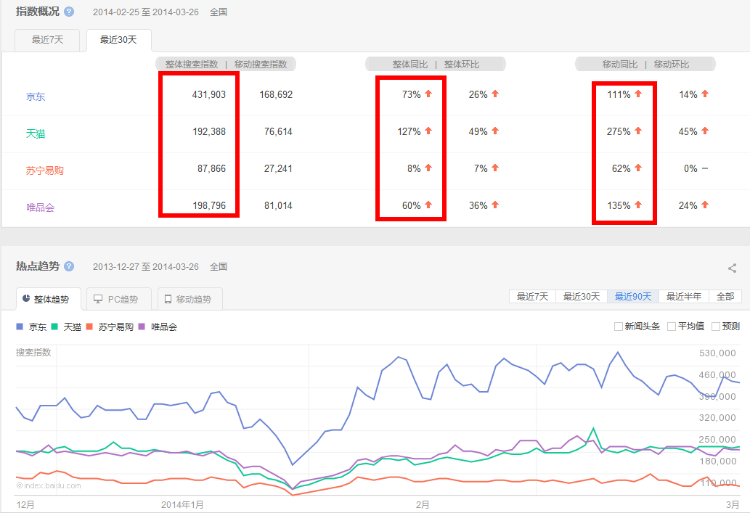Click the pie icon on 整体趋势 tab
This screenshot has width=750, height=513.
[25, 299]
